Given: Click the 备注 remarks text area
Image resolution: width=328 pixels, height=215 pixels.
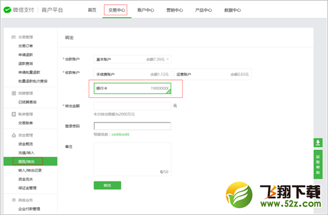Looking at the screenshot, I should (x=132, y=159).
